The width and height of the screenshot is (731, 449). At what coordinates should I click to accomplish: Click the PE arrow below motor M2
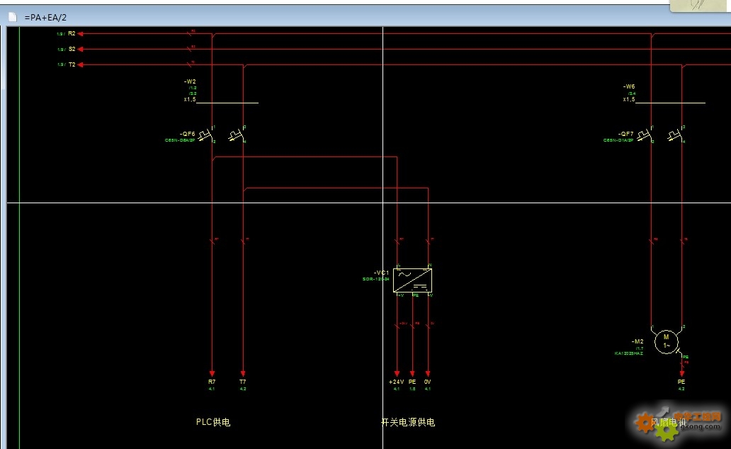pos(681,373)
